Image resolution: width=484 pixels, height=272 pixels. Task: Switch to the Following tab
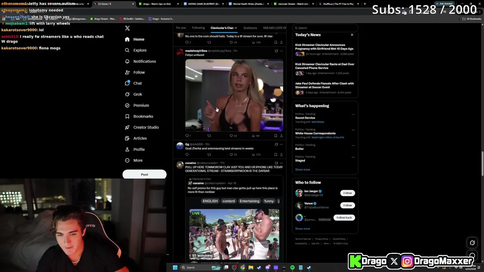coord(198,28)
